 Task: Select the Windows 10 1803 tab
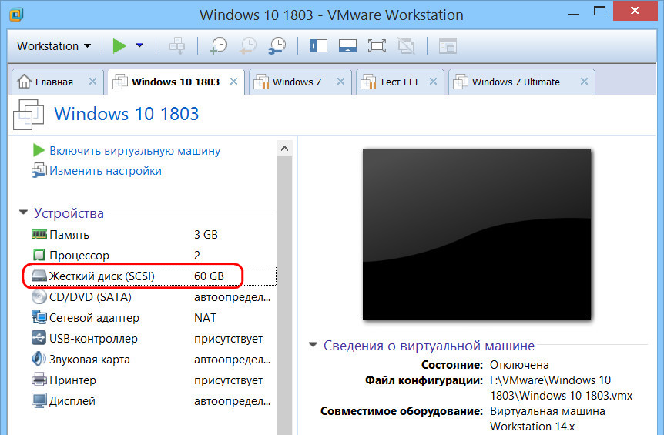coord(176,82)
